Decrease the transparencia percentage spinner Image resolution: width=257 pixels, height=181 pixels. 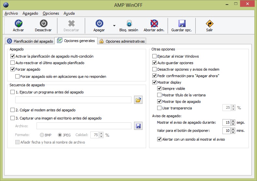pyautogui.click(x=234, y=109)
